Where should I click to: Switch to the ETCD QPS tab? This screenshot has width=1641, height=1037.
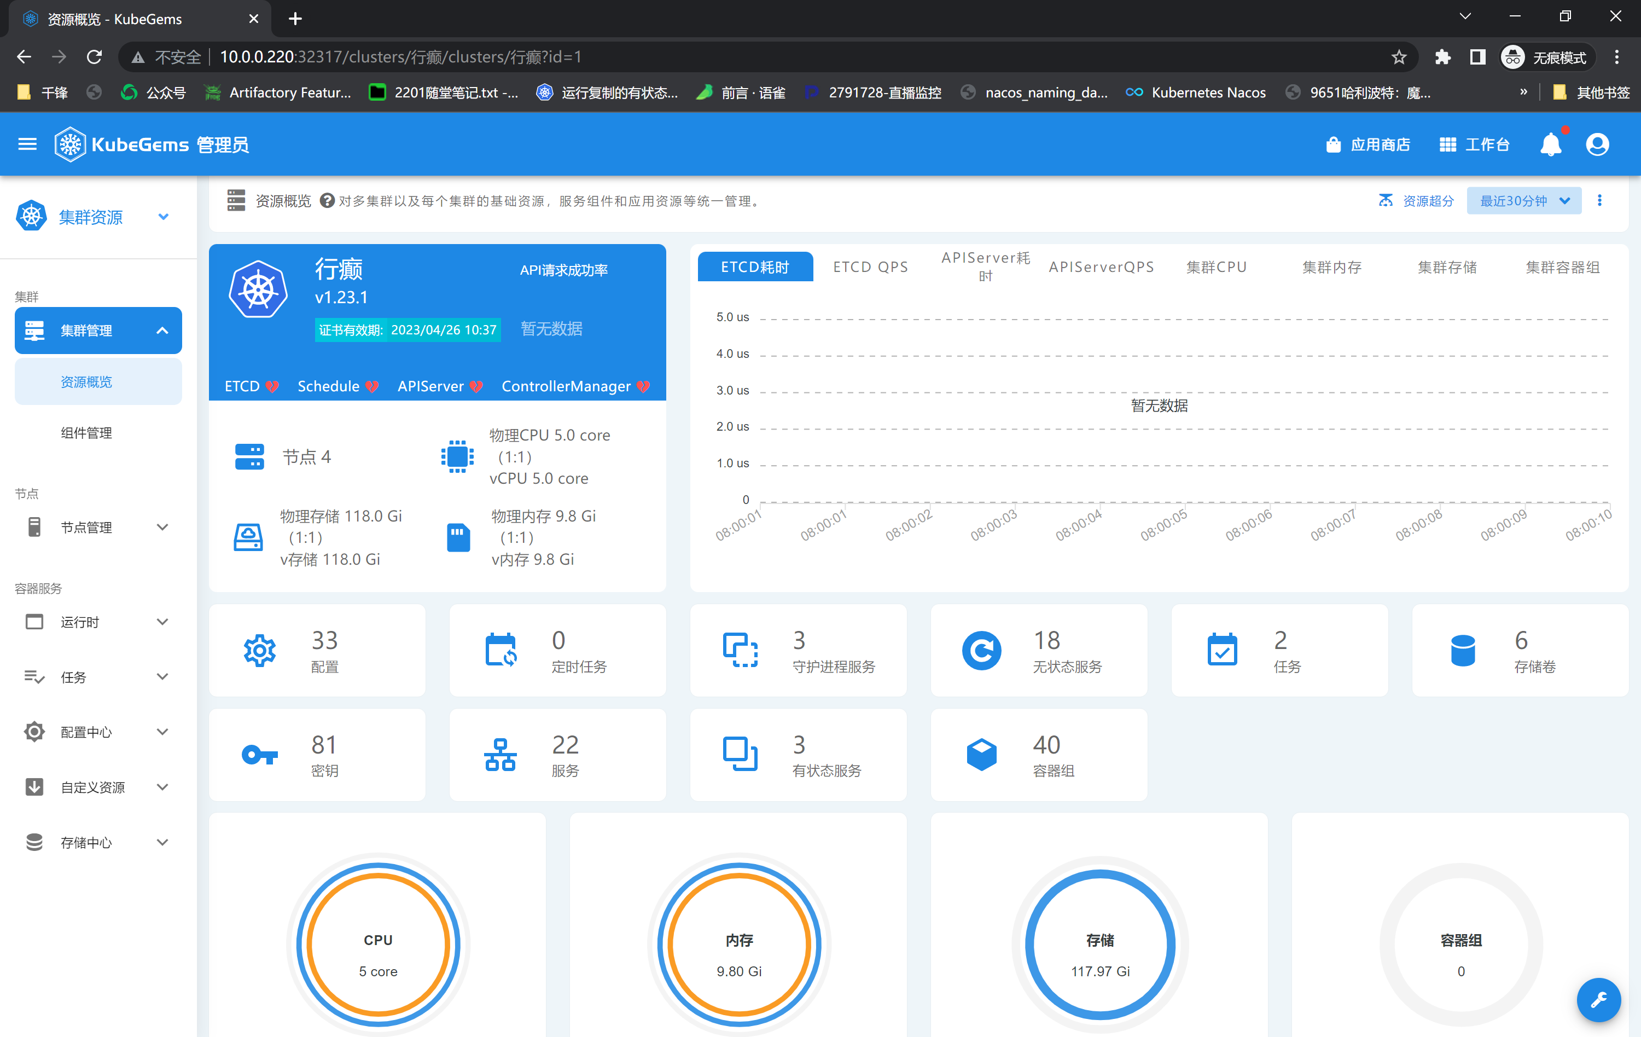(x=870, y=267)
